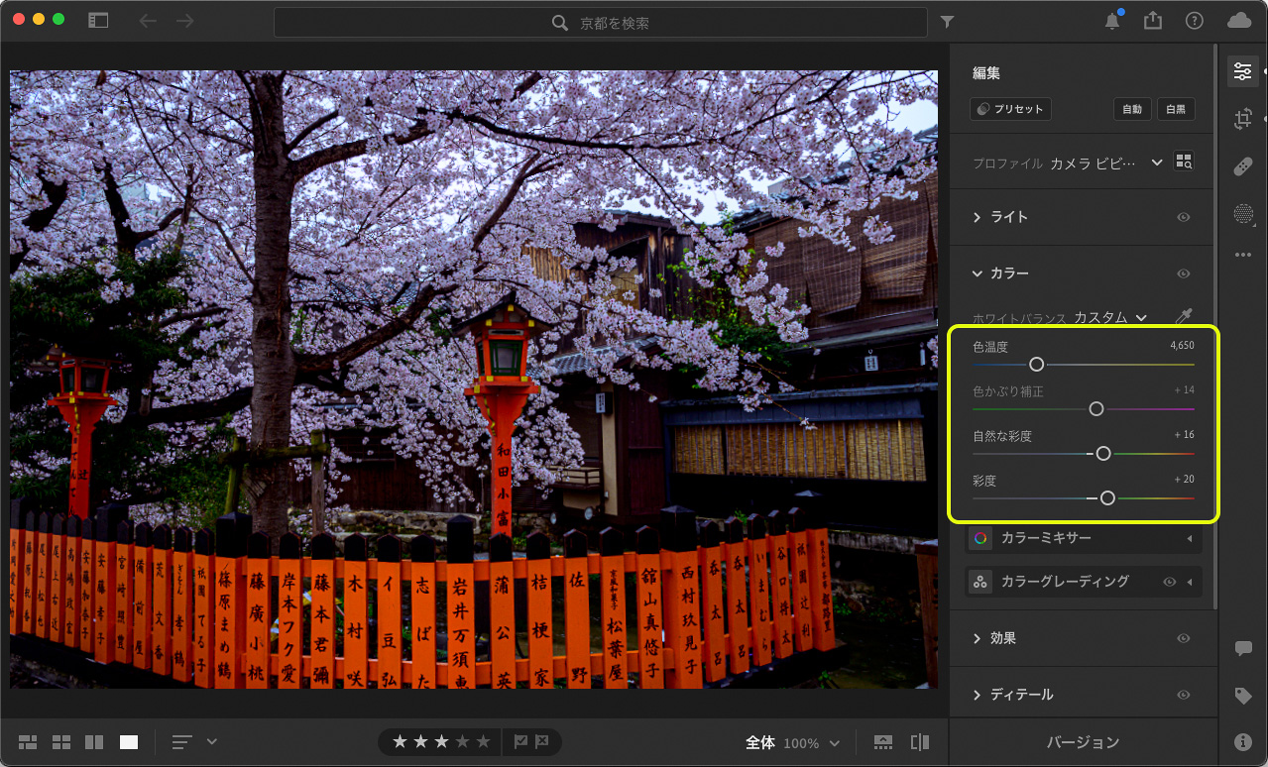Open the notifications bell

(1113, 22)
